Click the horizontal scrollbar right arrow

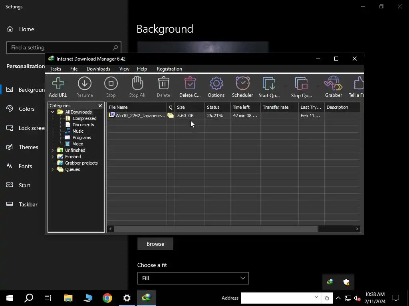pos(357,229)
